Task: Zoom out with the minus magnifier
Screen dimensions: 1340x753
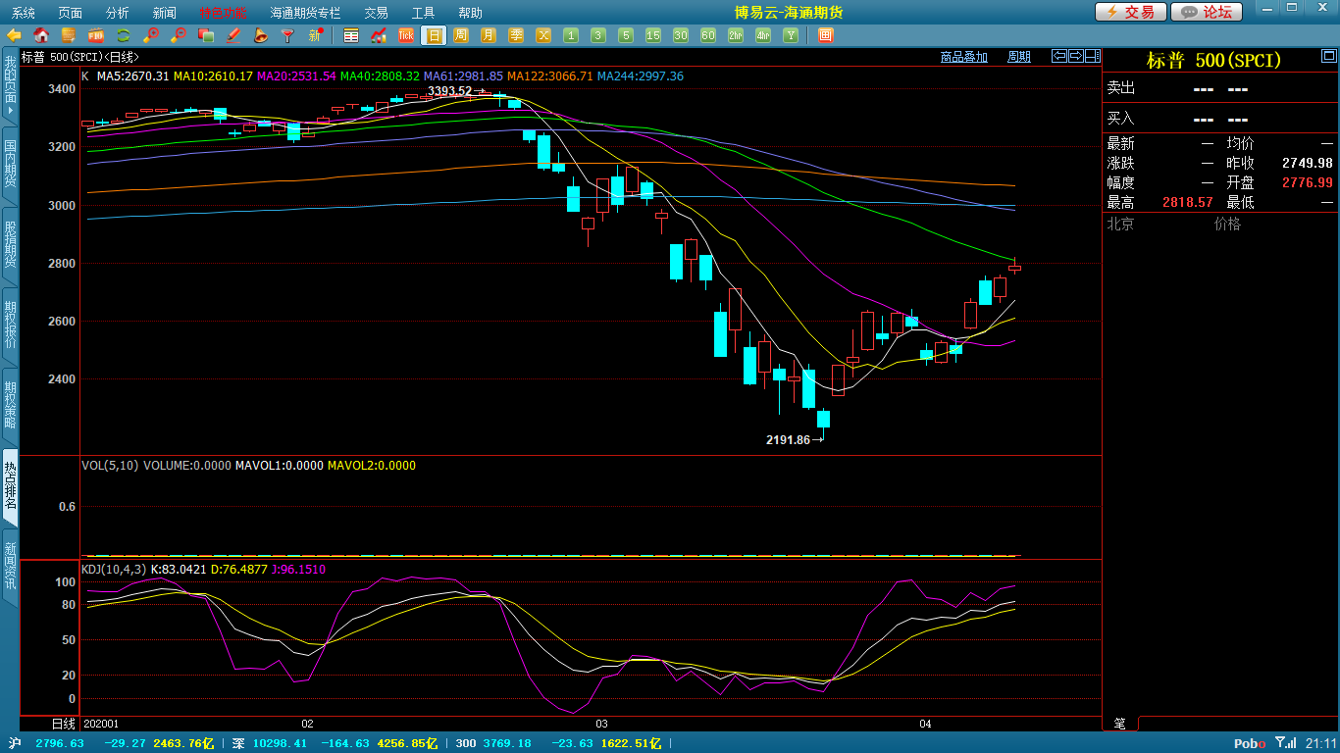Action: 179,35
